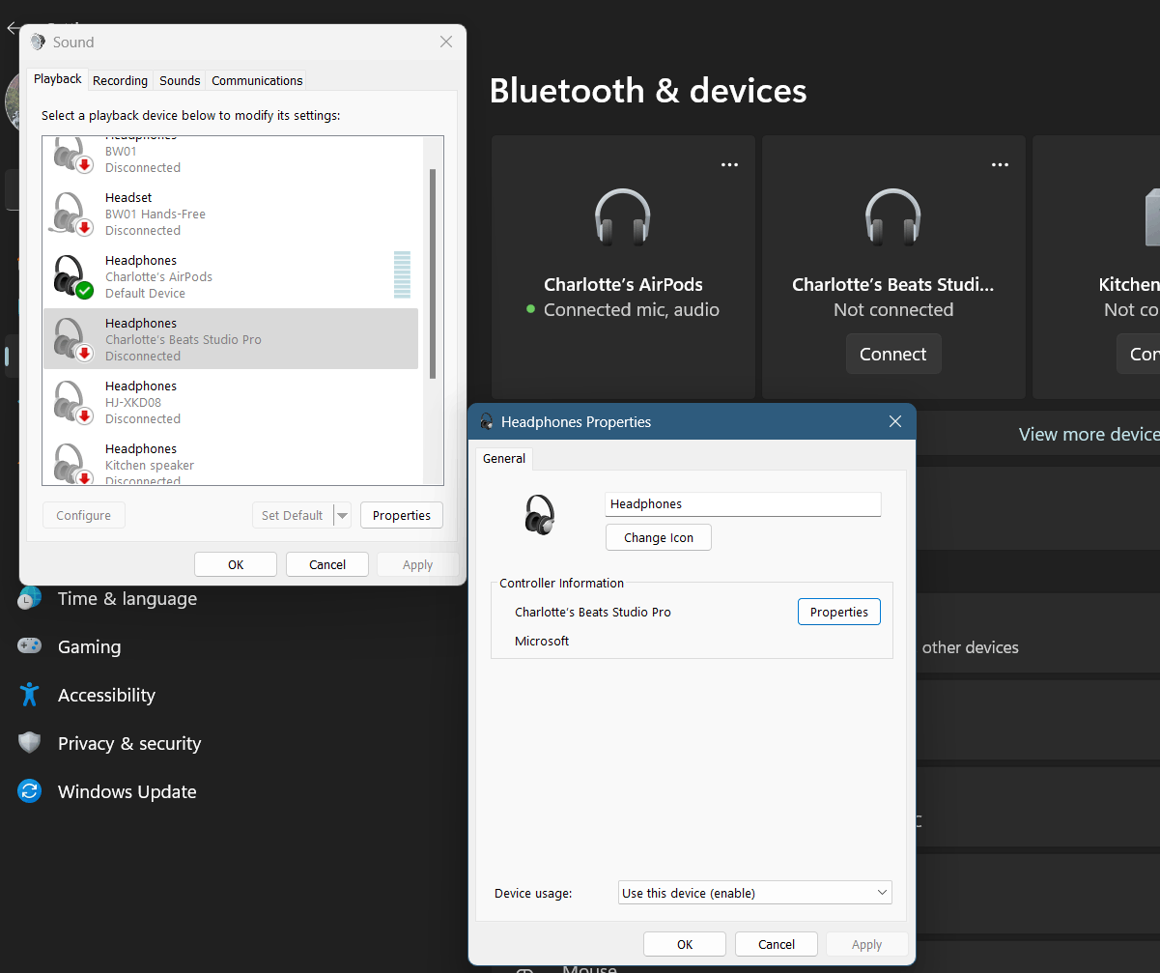Viewport: 1160px width, 973px height.
Task: Open Gaming settings page
Action: point(89,646)
